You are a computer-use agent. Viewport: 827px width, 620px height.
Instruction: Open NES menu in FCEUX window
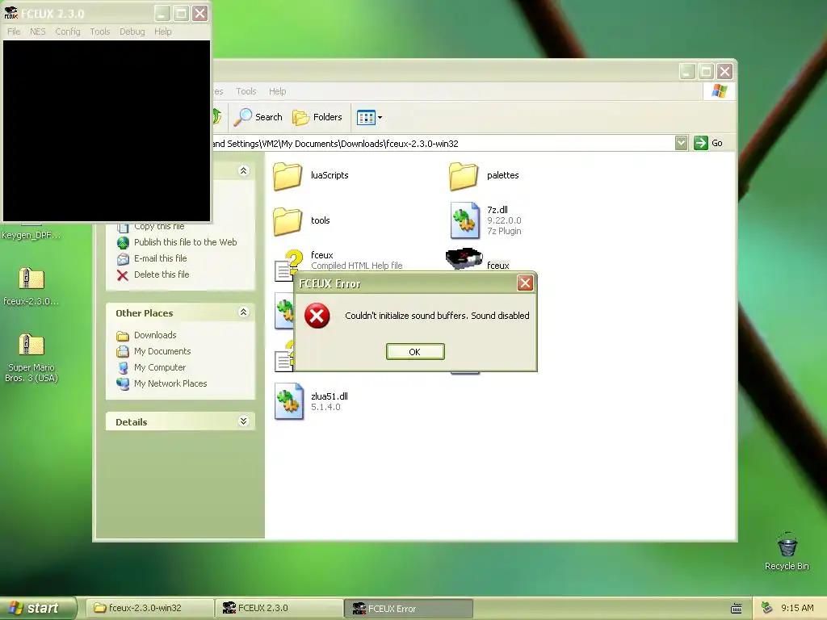click(37, 31)
